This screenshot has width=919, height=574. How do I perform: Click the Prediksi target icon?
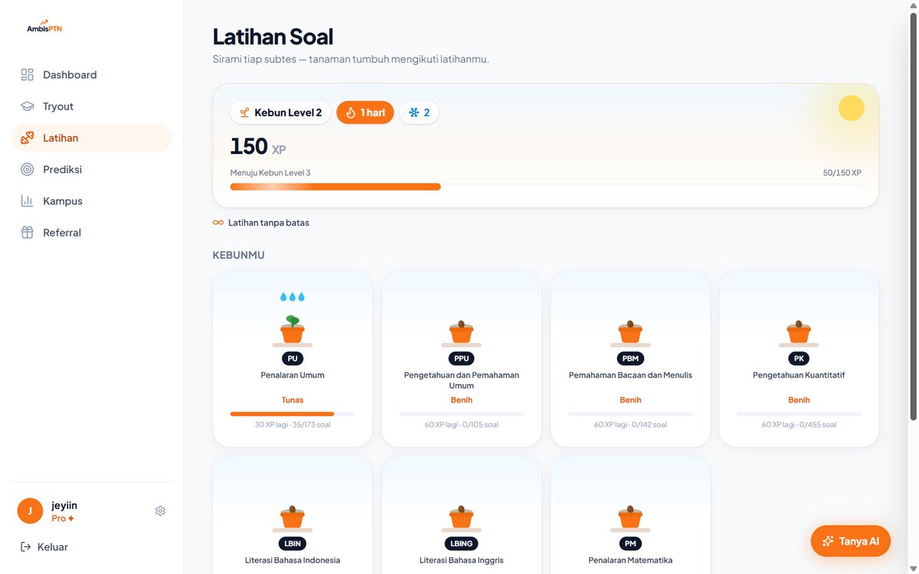pyautogui.click(x=28, y=169)
